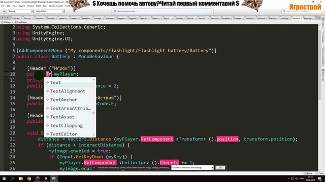The image size is (325, 182).
Task: Open the document tab list dropdown arrow
Action: [319, 18]
